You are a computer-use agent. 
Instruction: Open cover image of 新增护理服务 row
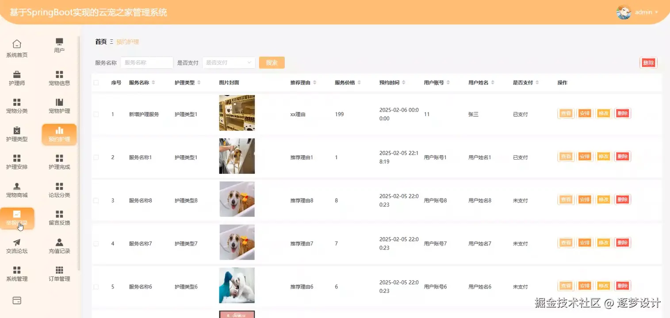[x=237, y=113]
